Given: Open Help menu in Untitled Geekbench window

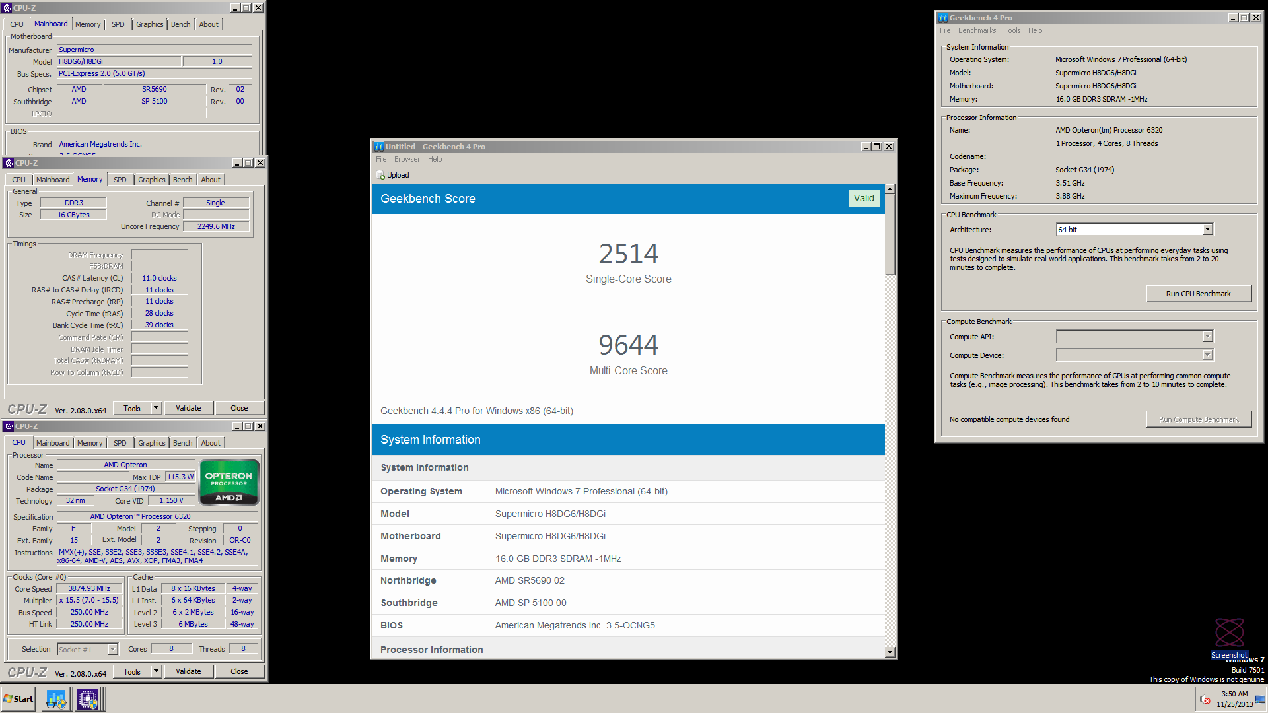Looking at the screenshot, I should pyautogui.click(x=435, y=159).
